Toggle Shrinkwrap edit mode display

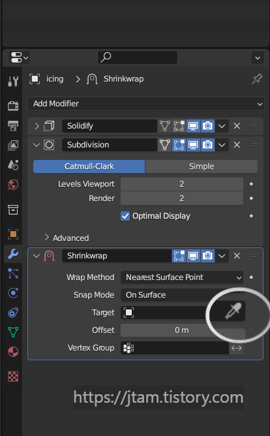(179, 256)
